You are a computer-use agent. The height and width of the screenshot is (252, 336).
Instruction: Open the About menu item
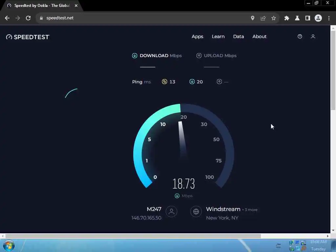(x=259, y=37)
